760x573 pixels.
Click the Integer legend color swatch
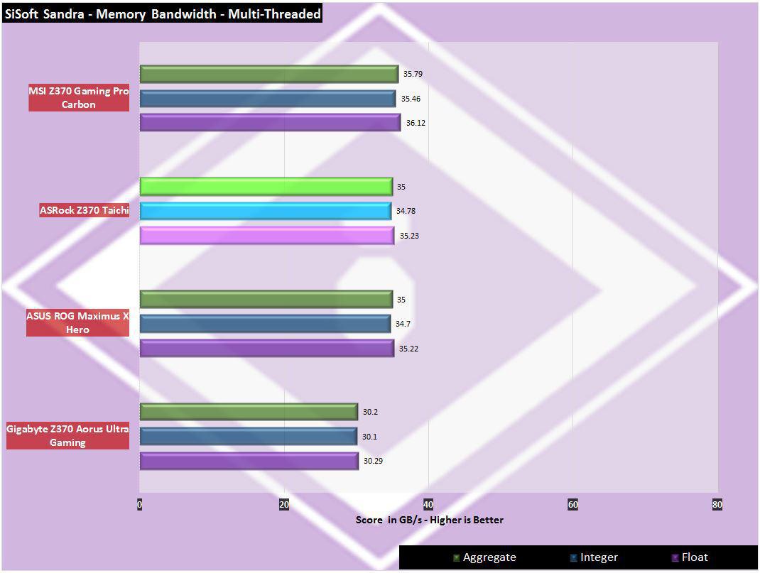pos(573,558)
